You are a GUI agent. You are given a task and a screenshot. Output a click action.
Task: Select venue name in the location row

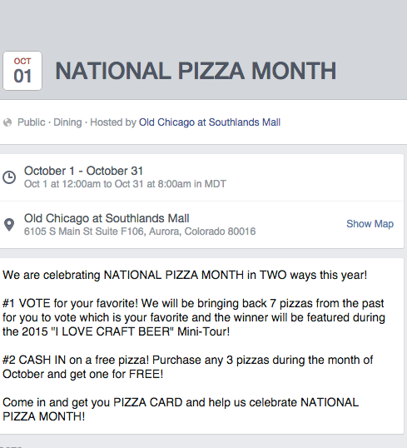107,218
